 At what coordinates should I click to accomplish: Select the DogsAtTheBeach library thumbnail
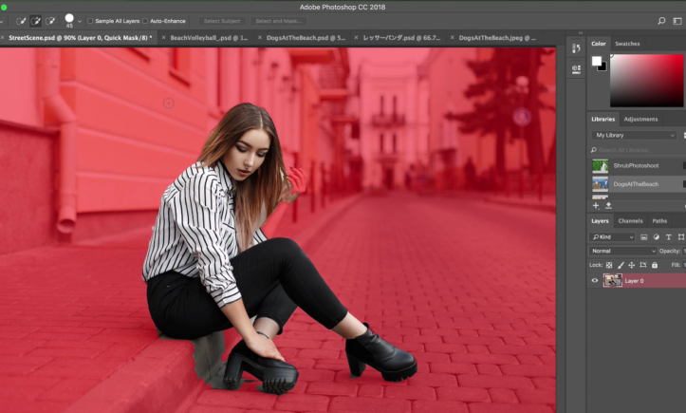(600, 184)
